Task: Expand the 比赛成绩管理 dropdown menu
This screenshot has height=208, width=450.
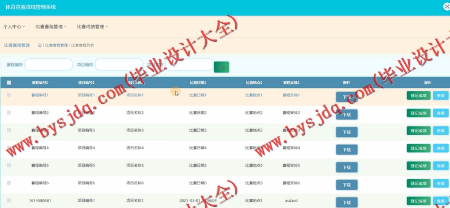Action: [x=92, y=26]
